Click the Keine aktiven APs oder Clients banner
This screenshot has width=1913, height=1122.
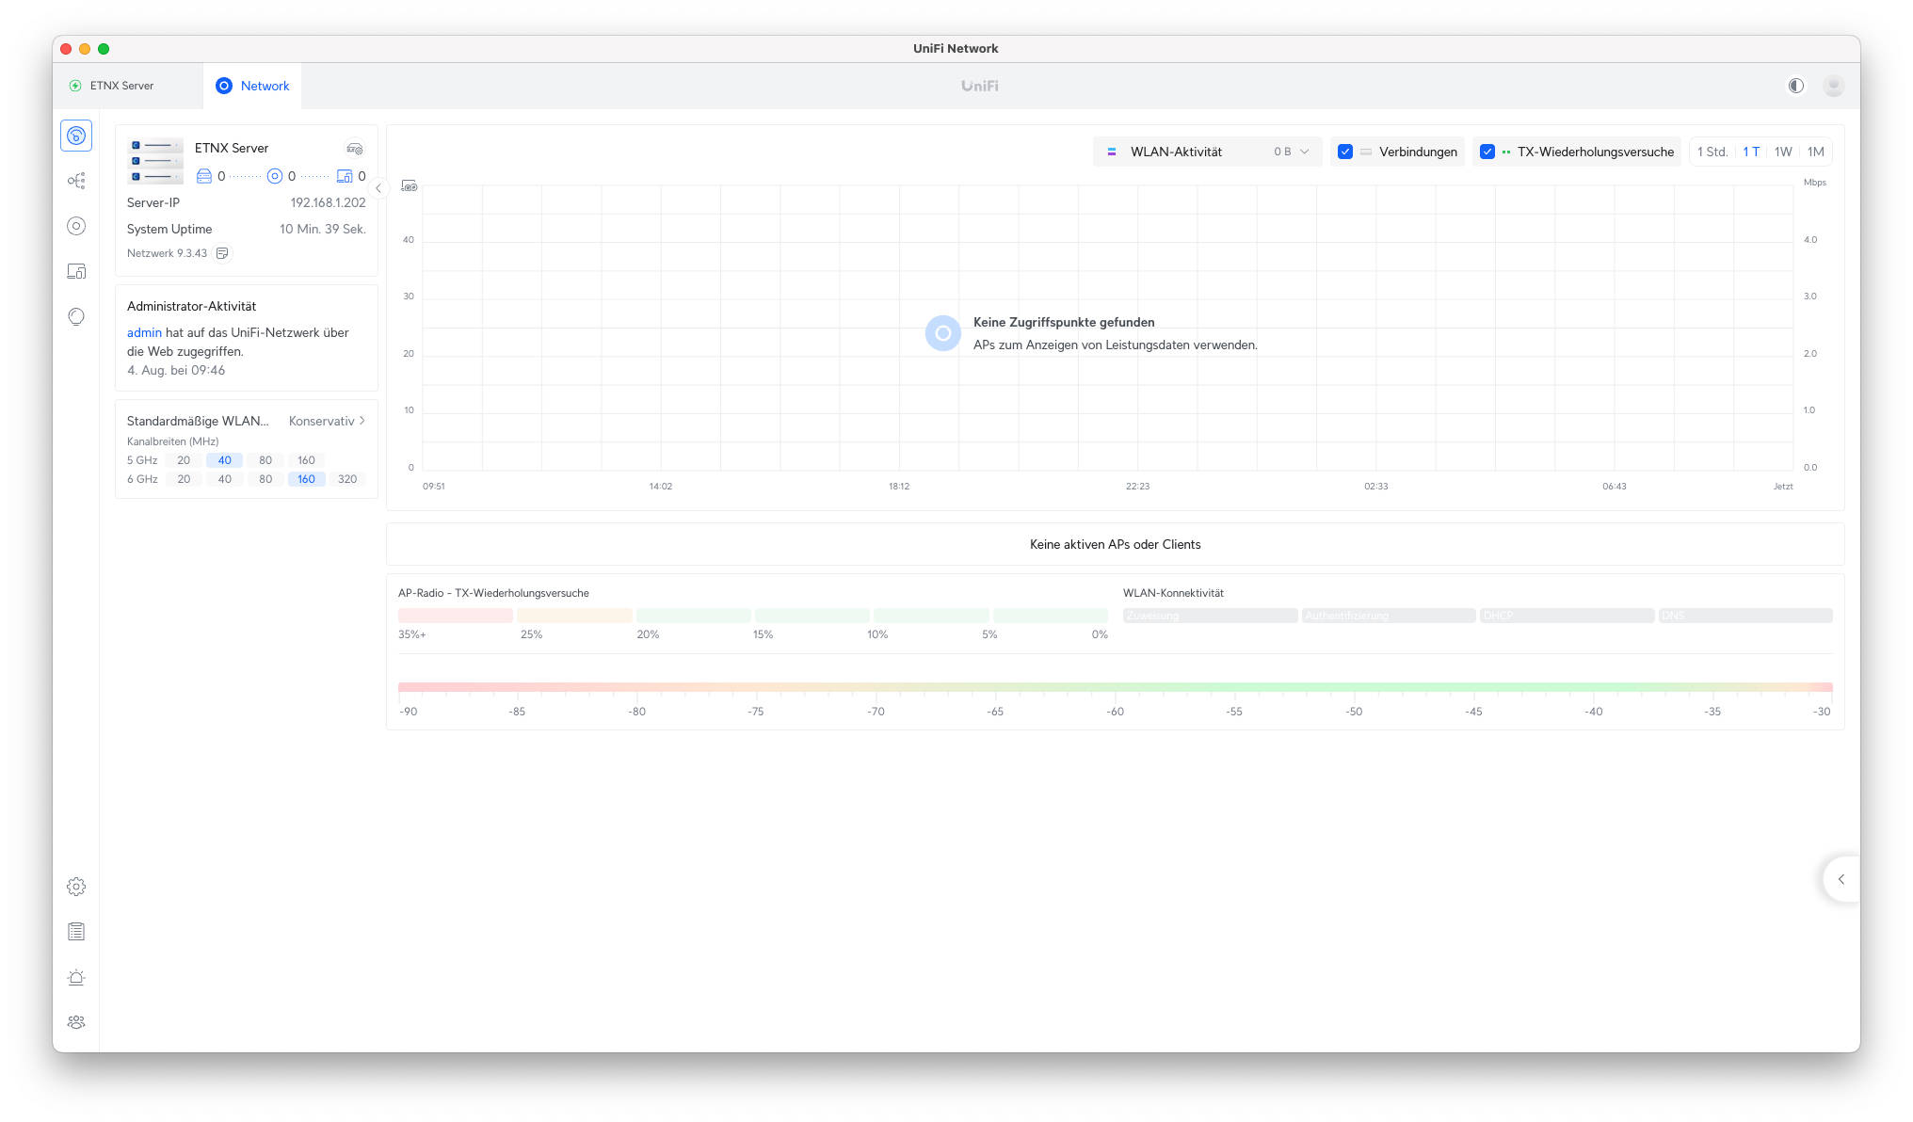pyautogui.click(x=1115, y=544)
